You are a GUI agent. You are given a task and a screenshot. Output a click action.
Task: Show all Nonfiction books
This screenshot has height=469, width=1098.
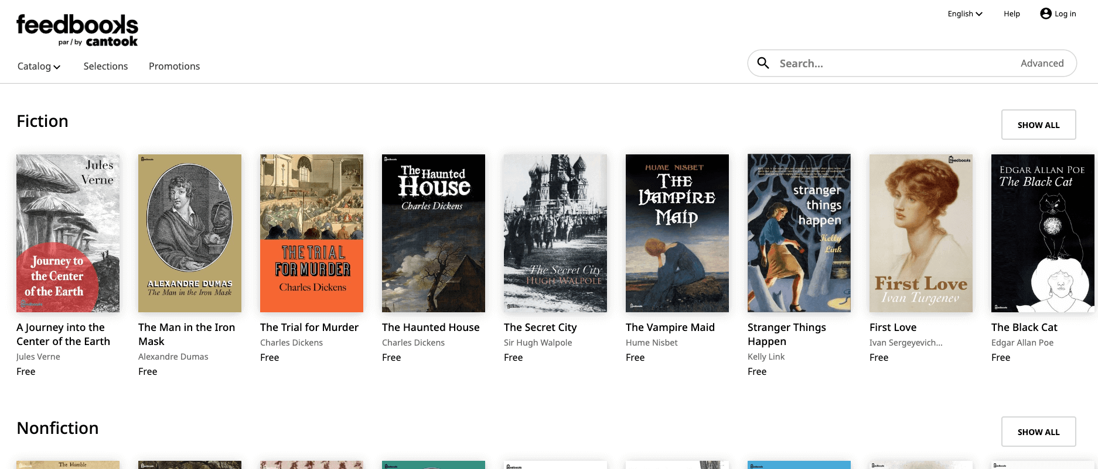coord(1038,432)
